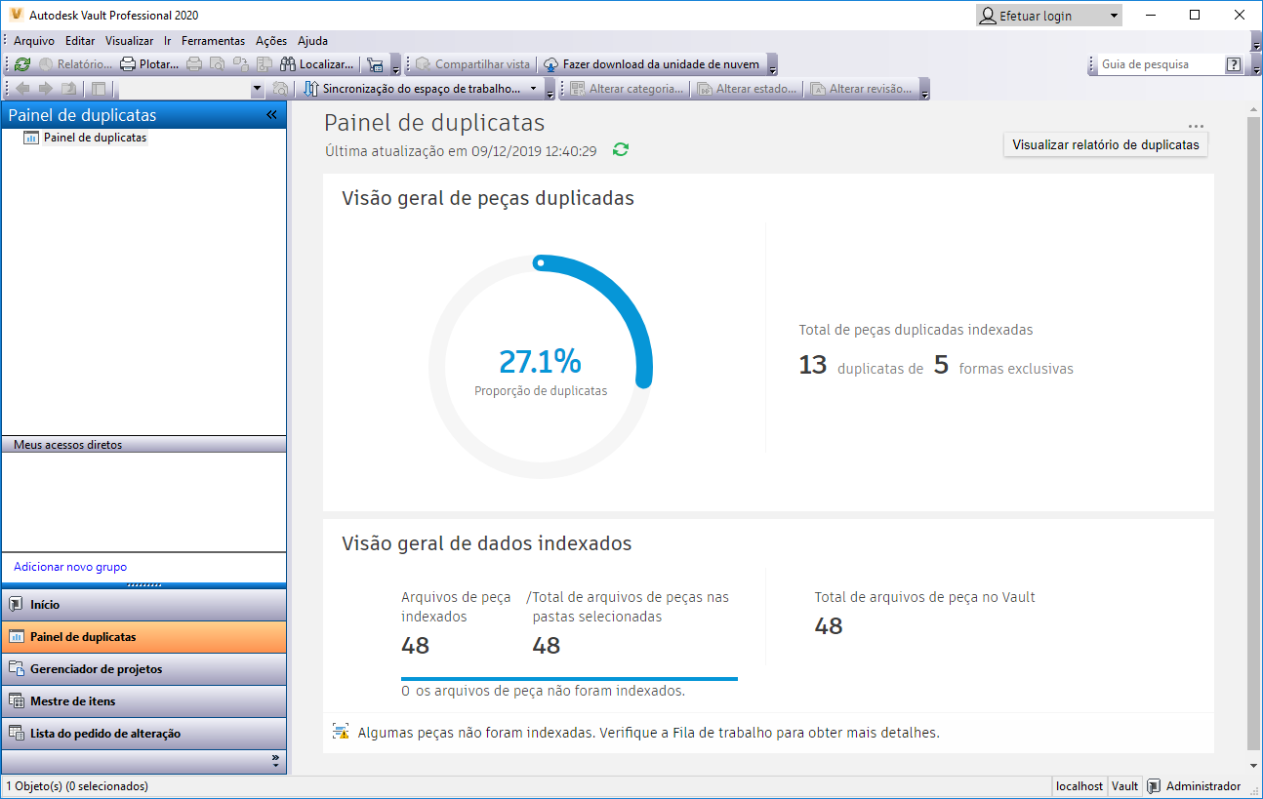Click the 27.1% duplicate ratio value
Screen dimensions: 1263x799
(x=540, y=362)
